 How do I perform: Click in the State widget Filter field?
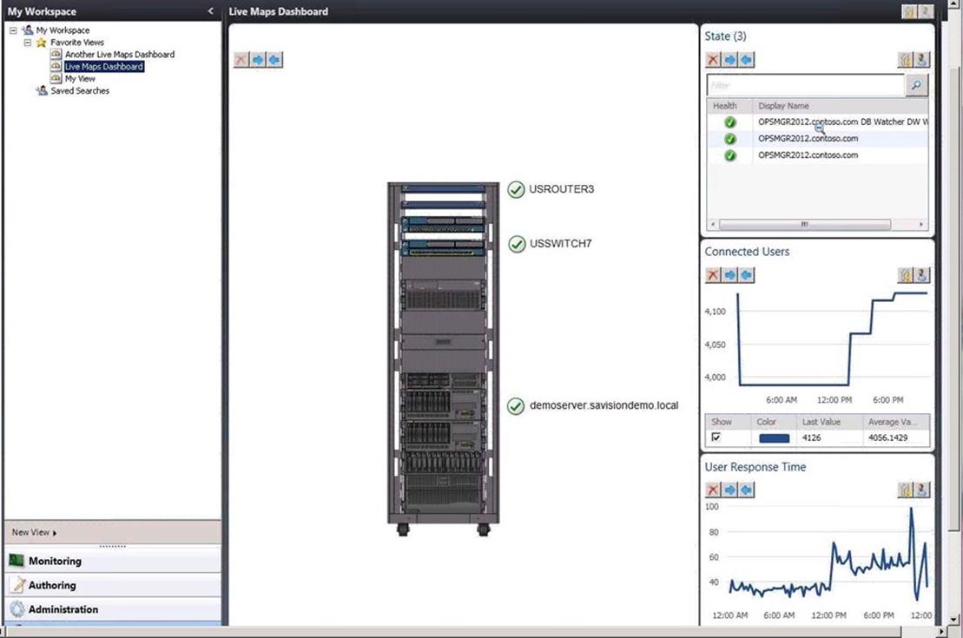click(806, 85)
